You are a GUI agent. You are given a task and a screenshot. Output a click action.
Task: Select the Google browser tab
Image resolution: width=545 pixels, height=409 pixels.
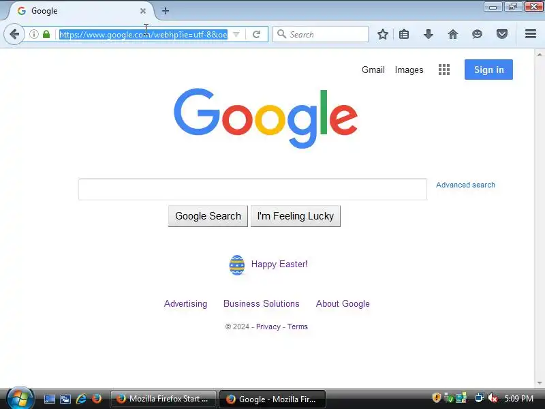point(80,11)
